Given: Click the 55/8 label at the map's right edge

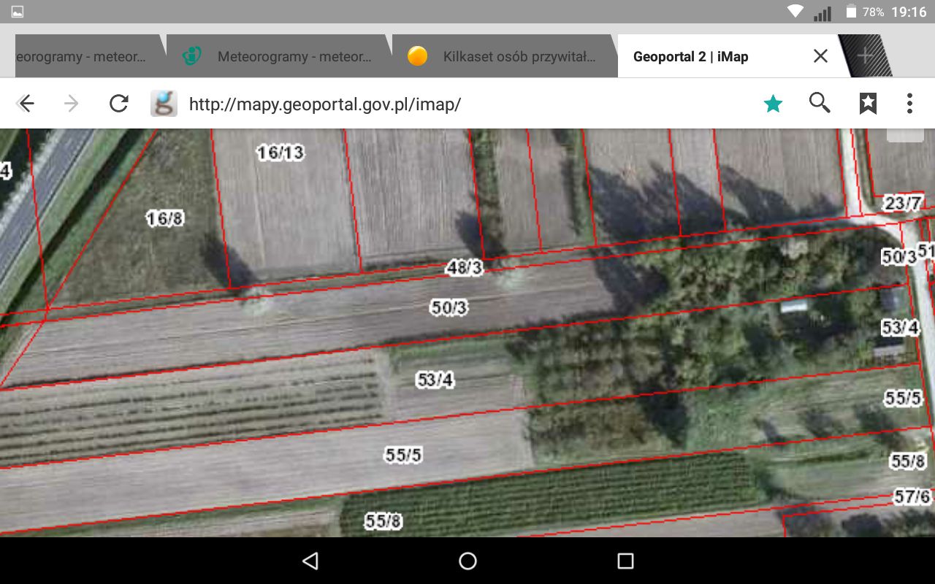Looking at the screenshot, I should point(908,461).
